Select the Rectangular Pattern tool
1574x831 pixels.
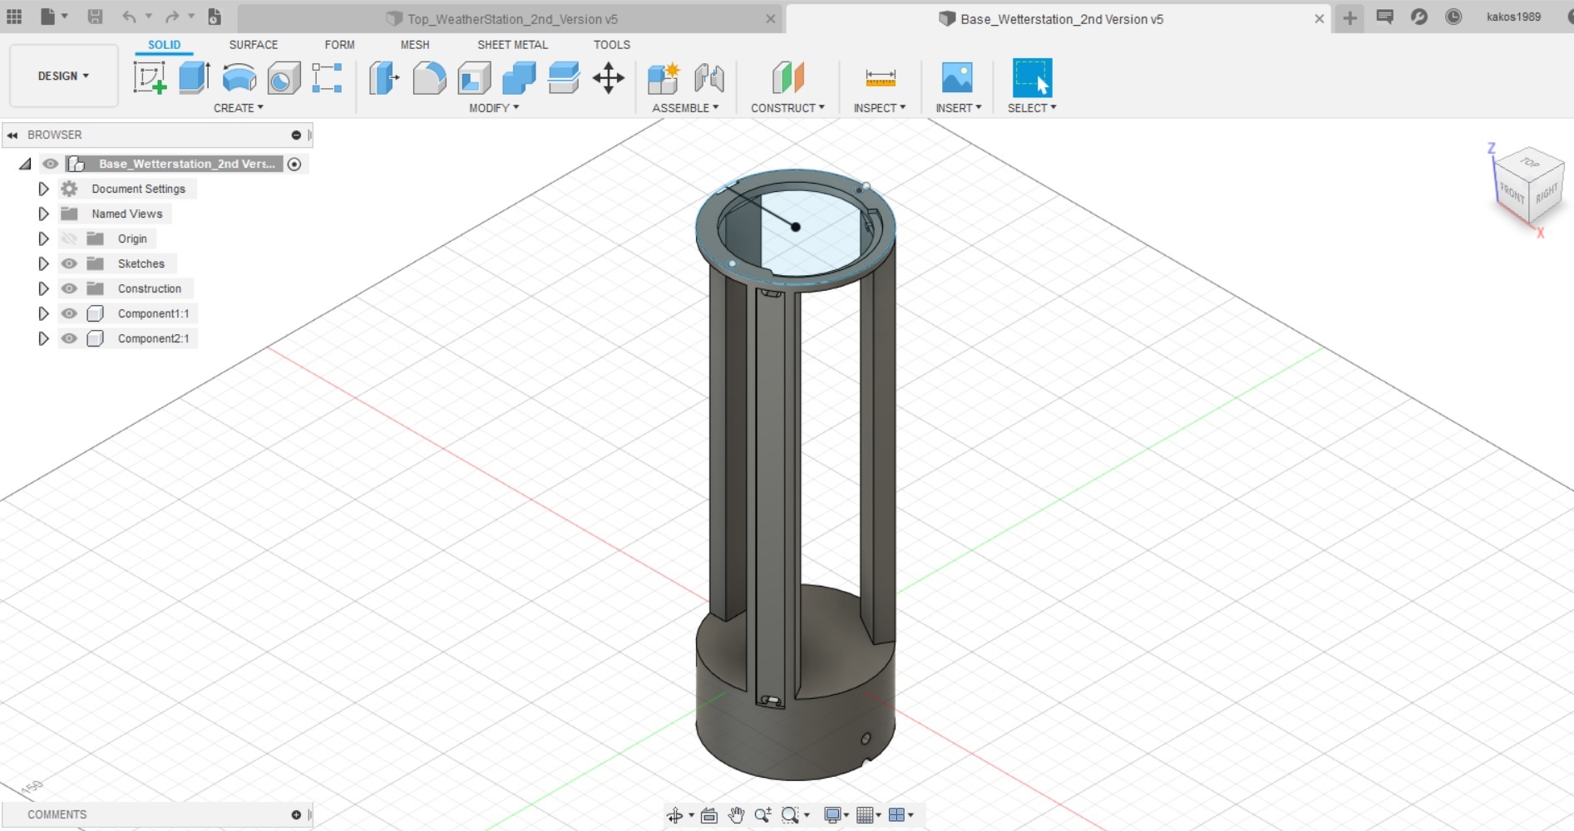(x=328, y=78)
